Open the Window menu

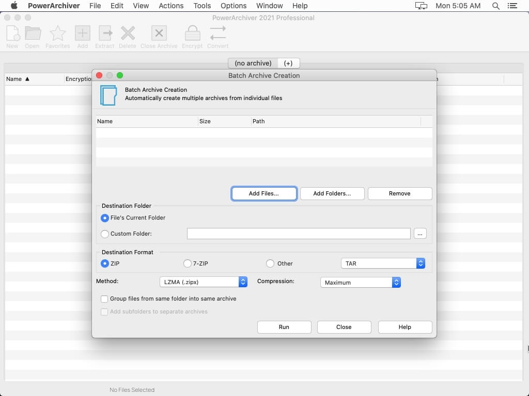(x=270, y=6)
